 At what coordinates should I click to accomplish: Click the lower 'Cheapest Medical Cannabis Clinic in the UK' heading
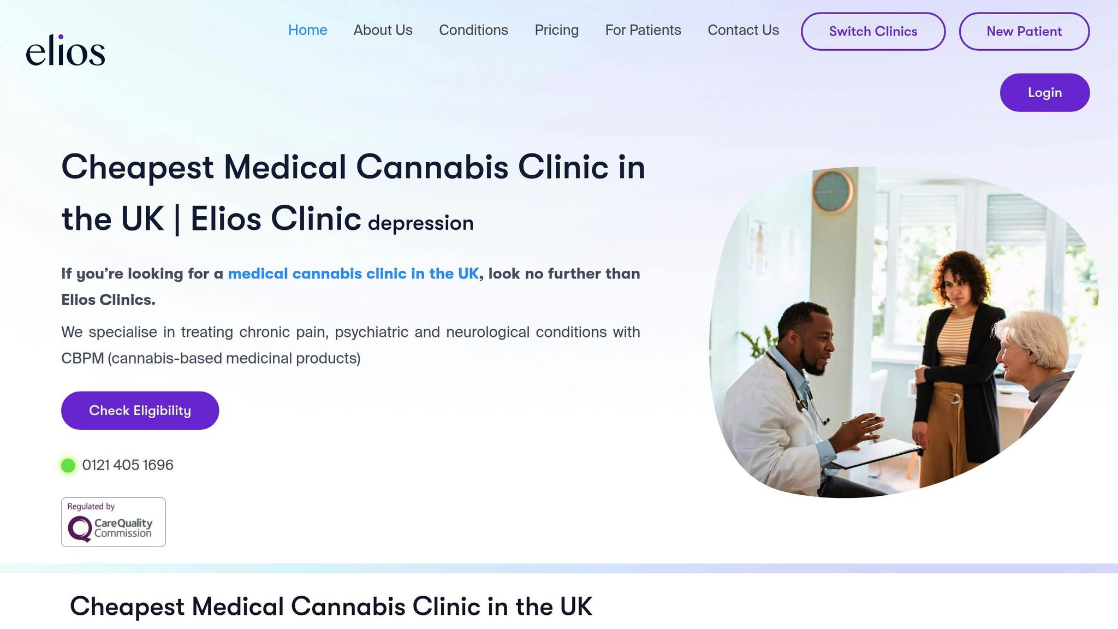pos(331,607)
